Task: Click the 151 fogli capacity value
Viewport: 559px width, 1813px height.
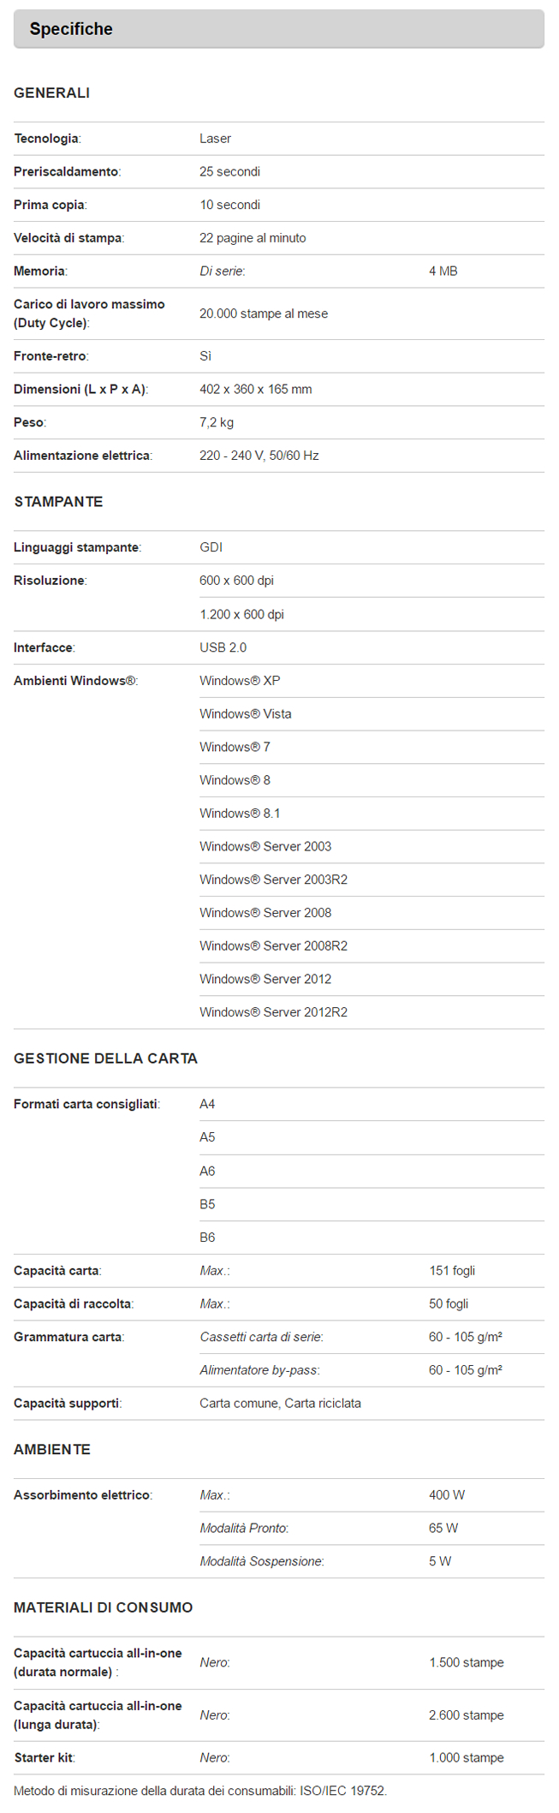Action: tap(452, 1271)
